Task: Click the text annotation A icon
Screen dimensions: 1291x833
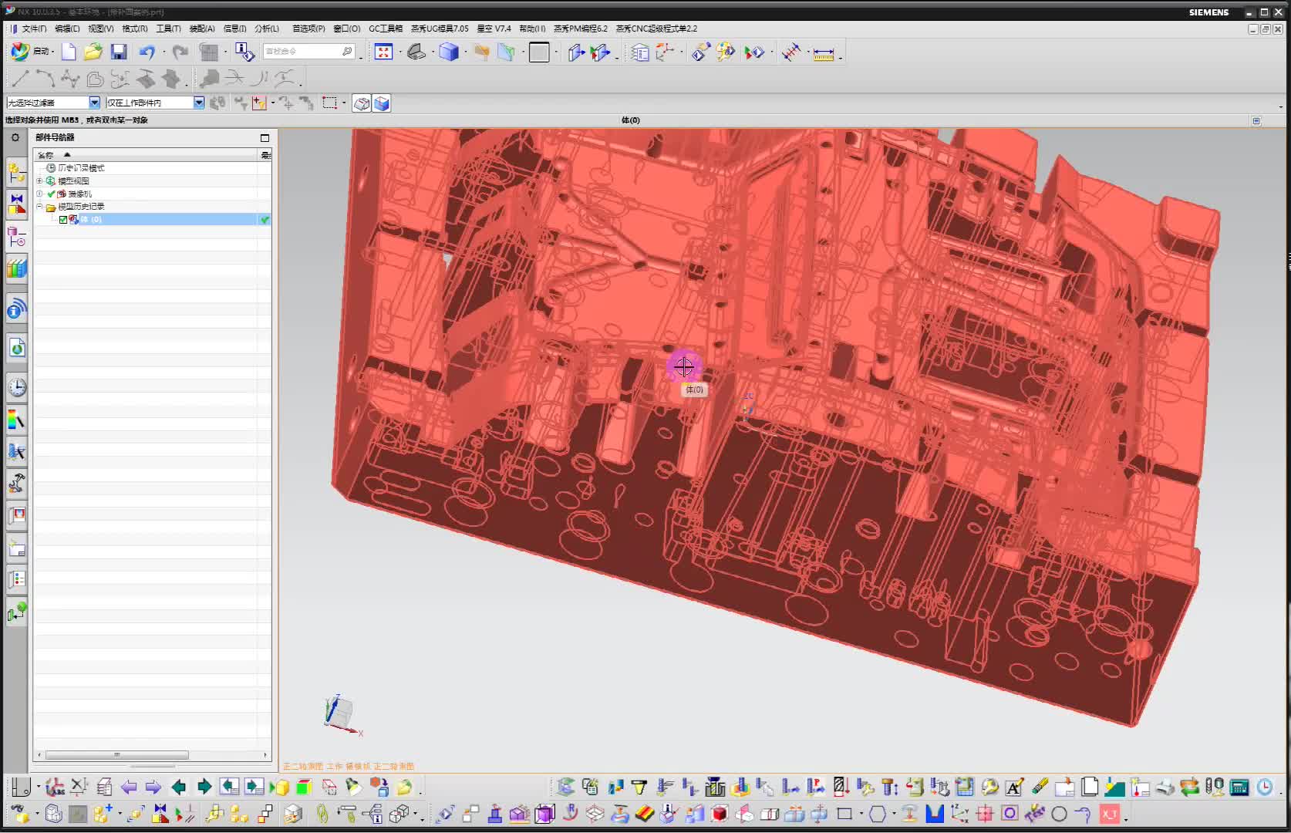Action: coord(1014,787)
